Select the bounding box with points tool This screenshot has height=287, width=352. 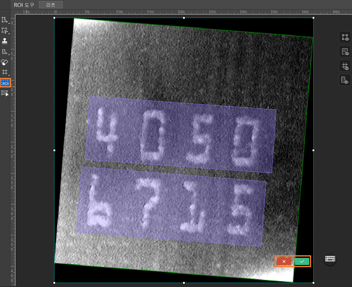click(x=4, y=30)
